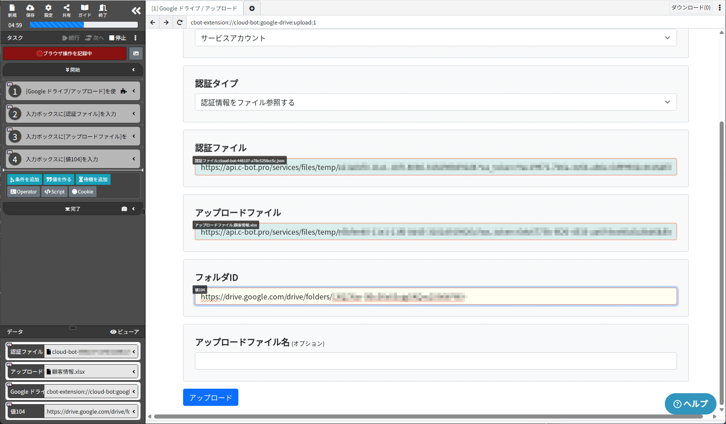Open the task panel three-dot menu
Image resolution: width=726 pixels, height=424 pixels.
[135, 38]
